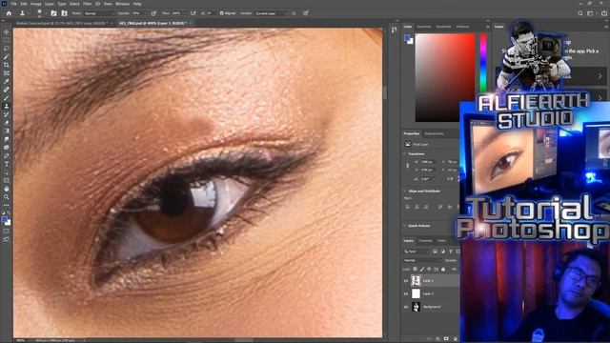The width and height of the screenshot is (610, 343).
Task: Open the Sample dropdown showing Current Layer
Action: coord(271,13)
